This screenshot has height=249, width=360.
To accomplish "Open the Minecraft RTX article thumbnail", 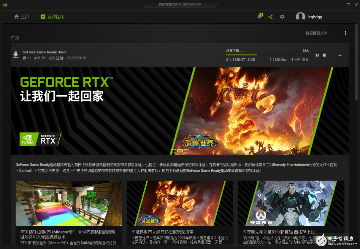I will (x=69, y=203).
